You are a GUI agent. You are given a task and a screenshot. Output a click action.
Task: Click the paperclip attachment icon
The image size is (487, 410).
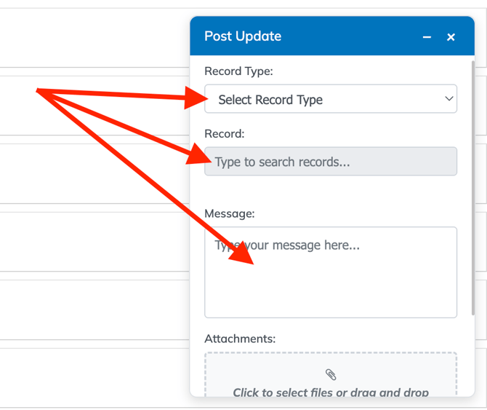(x=331, y=374)
